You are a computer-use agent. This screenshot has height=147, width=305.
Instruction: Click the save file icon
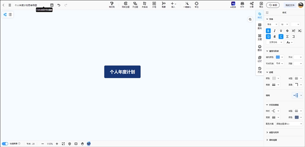[52, 5]
